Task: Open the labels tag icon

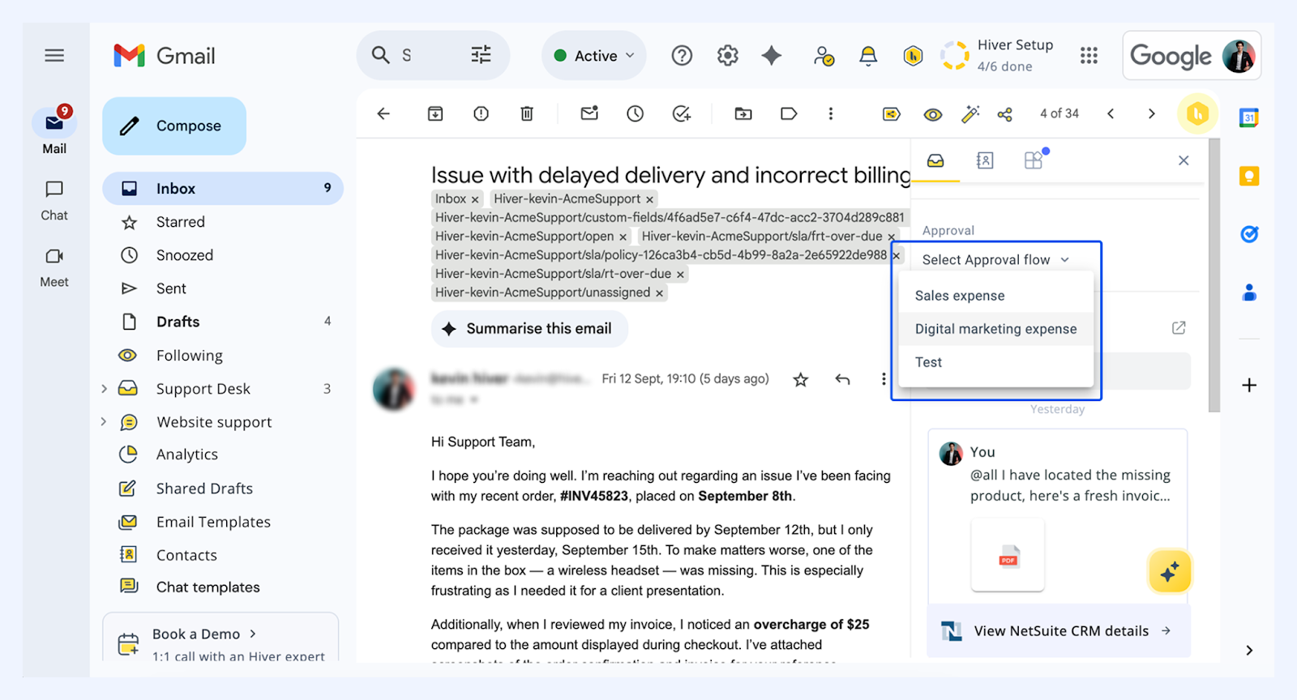Action: coord(789,113)
